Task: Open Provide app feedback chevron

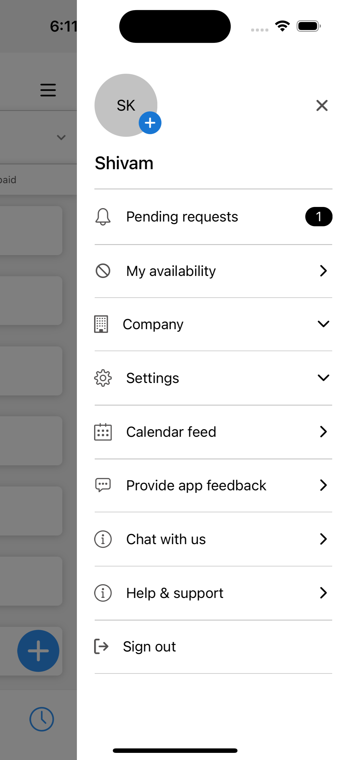Action: pyautogui.click(x=323, y=485)
